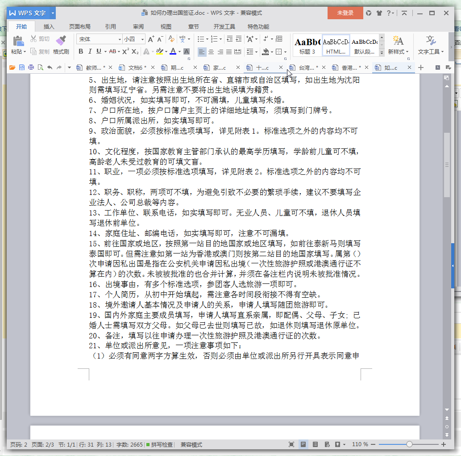Viewport: 461px width, 456px height.
Task: Open print preview icon
Action: point(41,68)
